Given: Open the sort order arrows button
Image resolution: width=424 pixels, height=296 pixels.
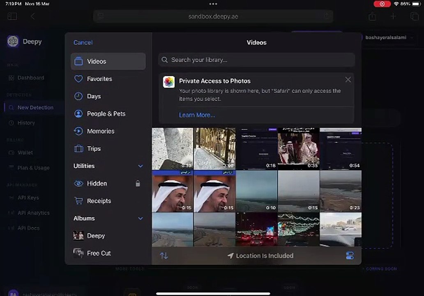Looking at the screenshot, I should click(164, 256).
